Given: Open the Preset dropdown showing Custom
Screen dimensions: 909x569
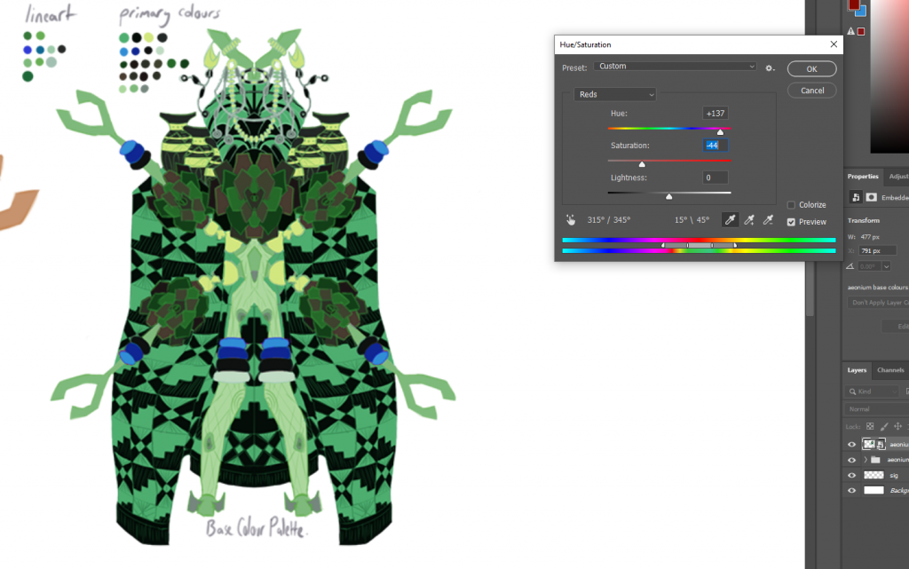Looking at the screenshot, I should 676,66.
